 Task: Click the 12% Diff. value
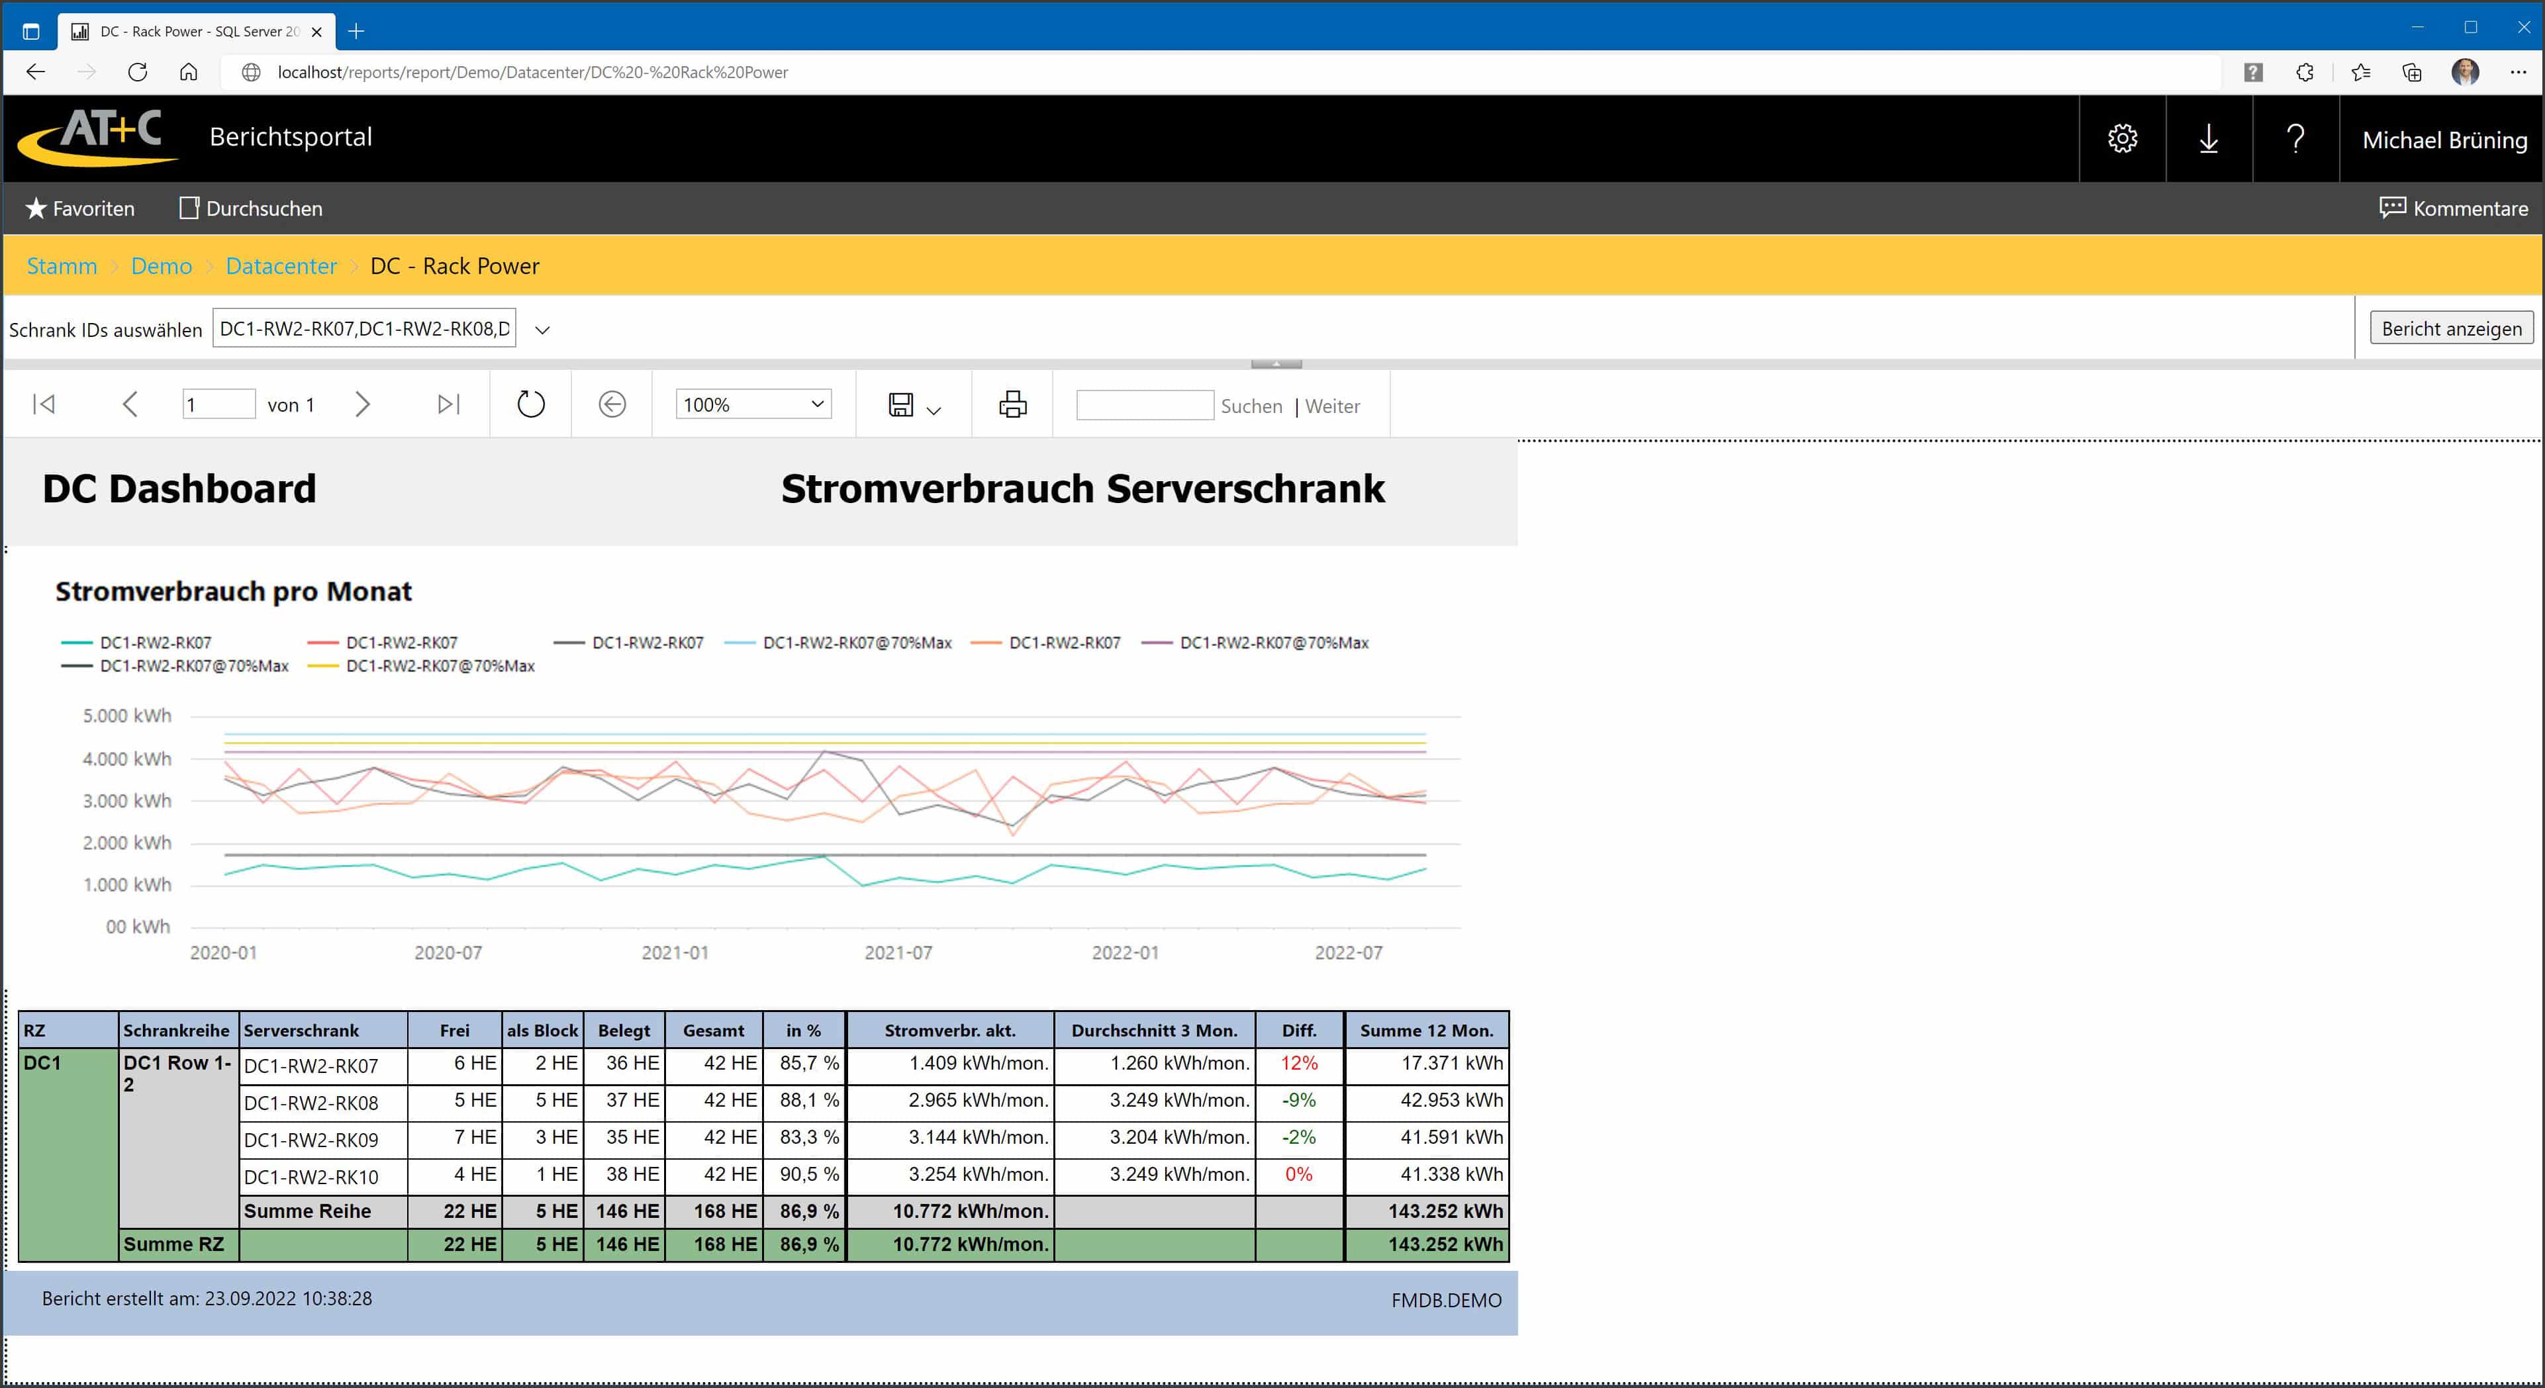pyautogui.click(x=1298, y=1063)
